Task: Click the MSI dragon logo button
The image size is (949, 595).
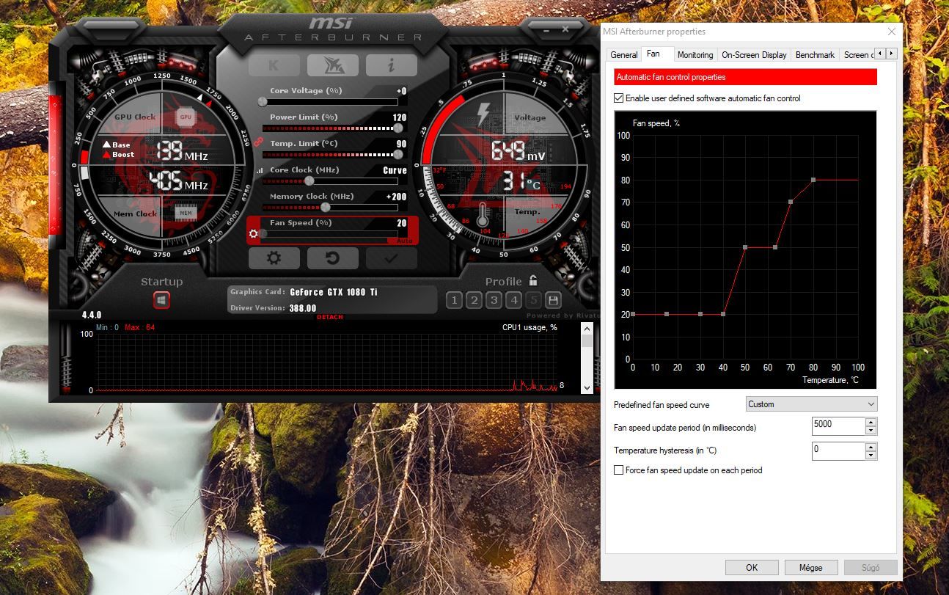Action: coord(332,65)
